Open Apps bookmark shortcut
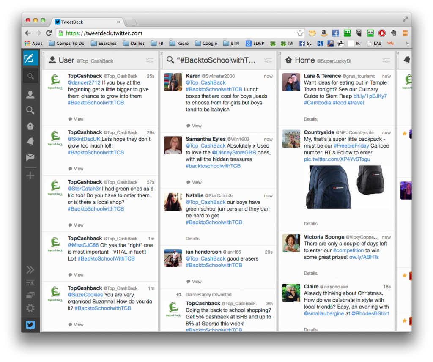433x362 pixels. click(x=33, y=44)
